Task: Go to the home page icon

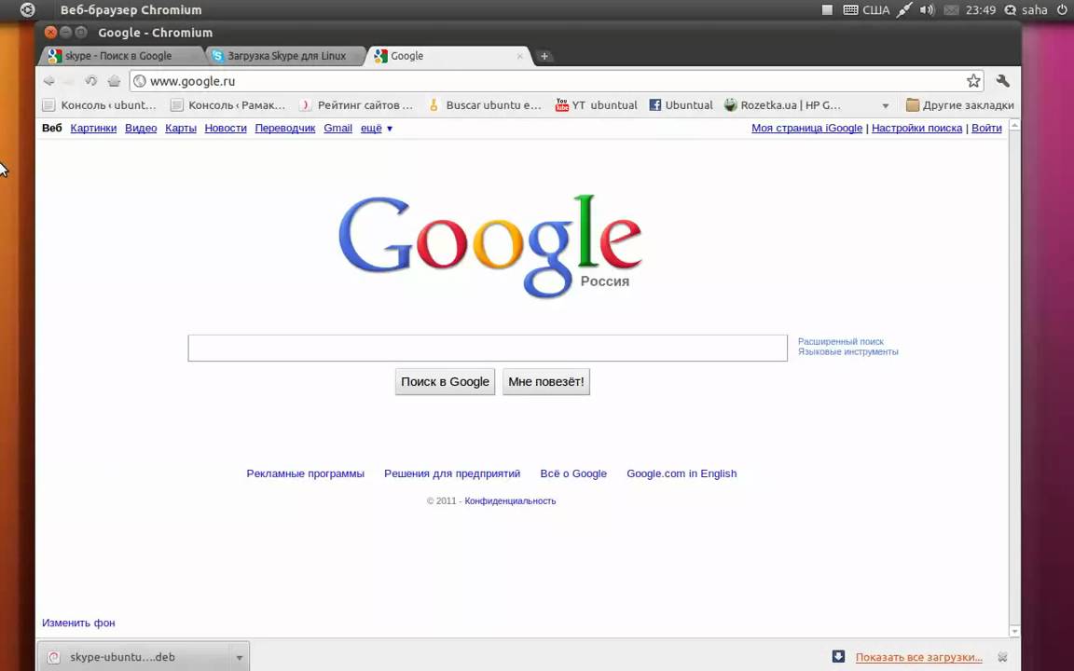Action: [x=114, y=81]
